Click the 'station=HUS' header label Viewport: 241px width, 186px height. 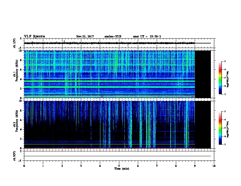tap(113, 36)
